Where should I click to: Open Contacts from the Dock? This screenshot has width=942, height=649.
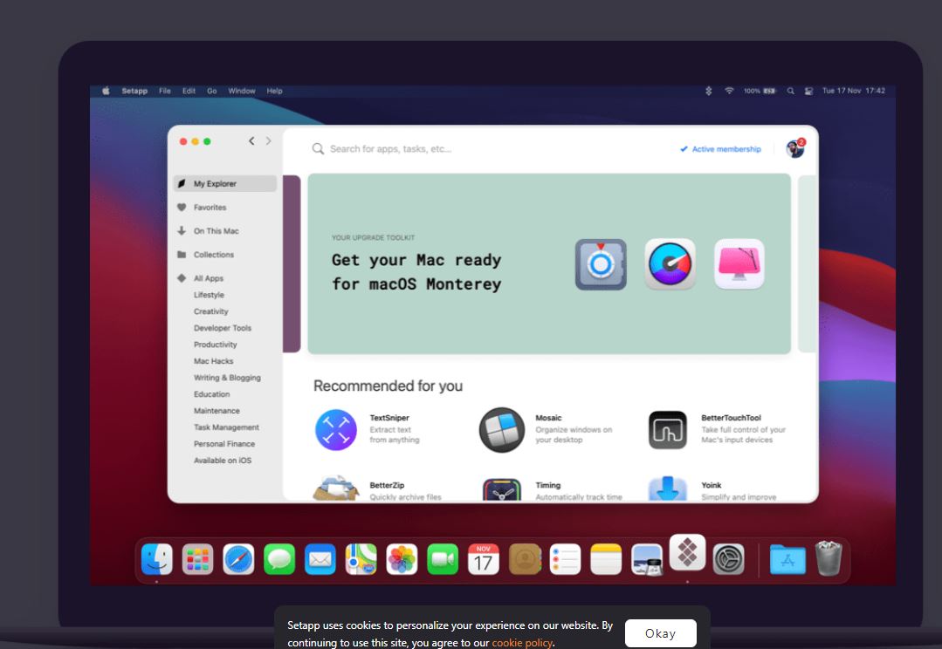(x=525, y=559)
